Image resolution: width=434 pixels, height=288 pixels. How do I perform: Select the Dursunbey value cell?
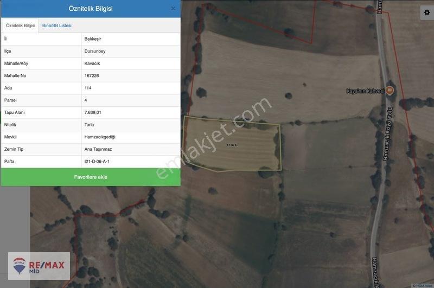tap(131, 51)
